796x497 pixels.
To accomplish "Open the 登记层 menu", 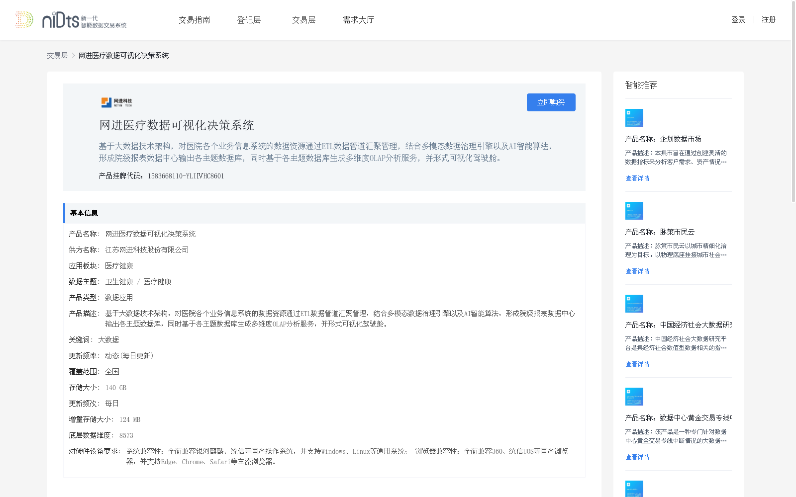I will coord(249,20).
